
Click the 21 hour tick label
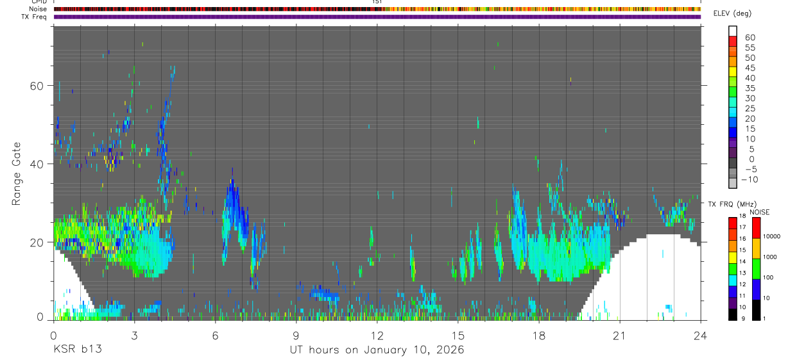point(619,334)
